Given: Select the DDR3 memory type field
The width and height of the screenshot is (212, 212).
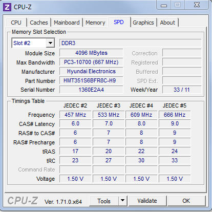Looking at the screenshot, I should point(131,43).
